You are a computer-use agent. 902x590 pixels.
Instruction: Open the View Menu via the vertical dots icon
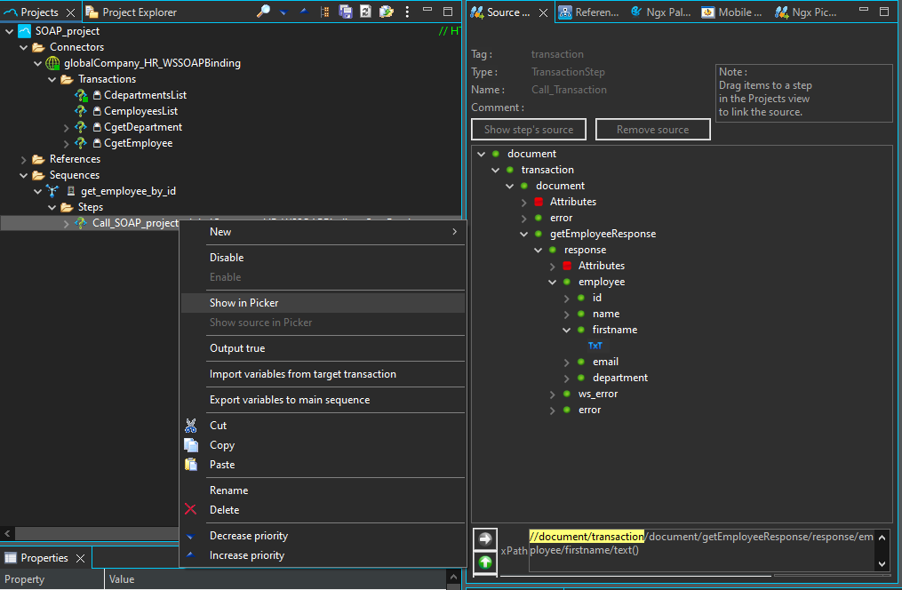click(x=407, y=12)
